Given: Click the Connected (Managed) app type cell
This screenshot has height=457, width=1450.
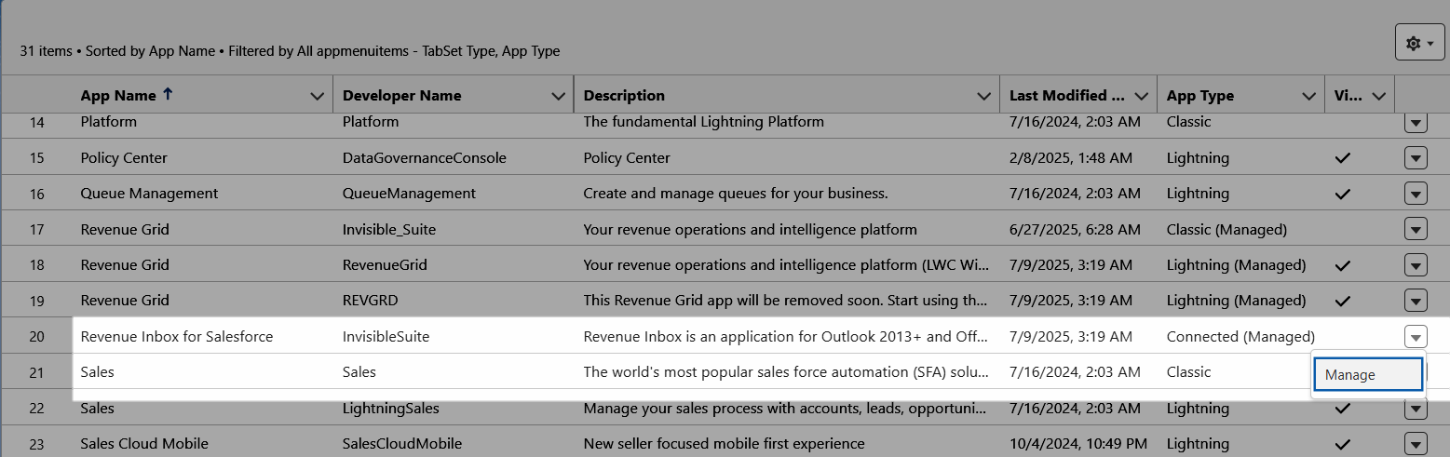Looking at the screenshot, I should [x=1240, y=337].
